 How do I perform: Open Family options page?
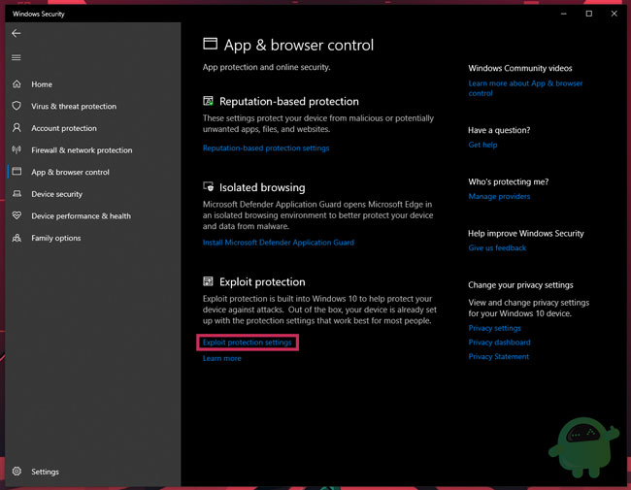point(56,238)
